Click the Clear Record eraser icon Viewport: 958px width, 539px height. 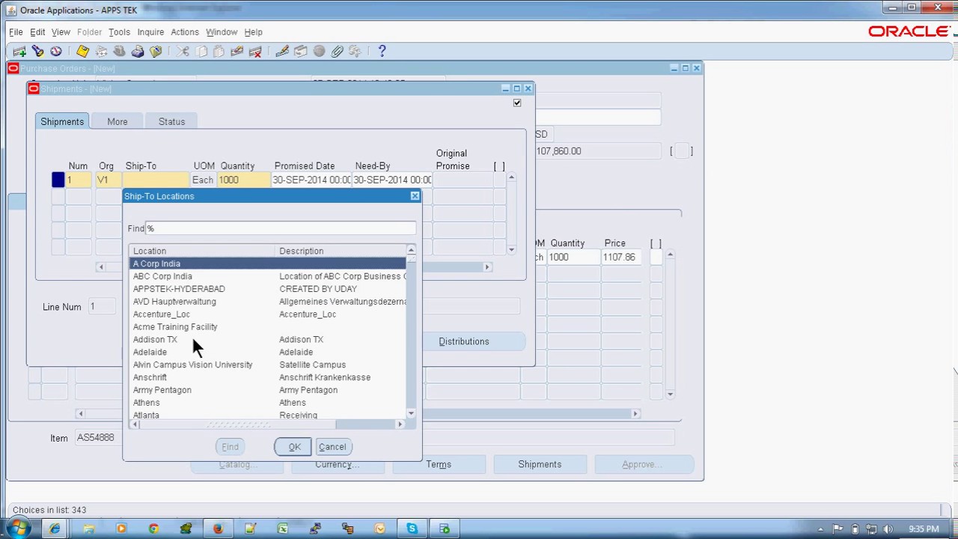pos(237,51)
